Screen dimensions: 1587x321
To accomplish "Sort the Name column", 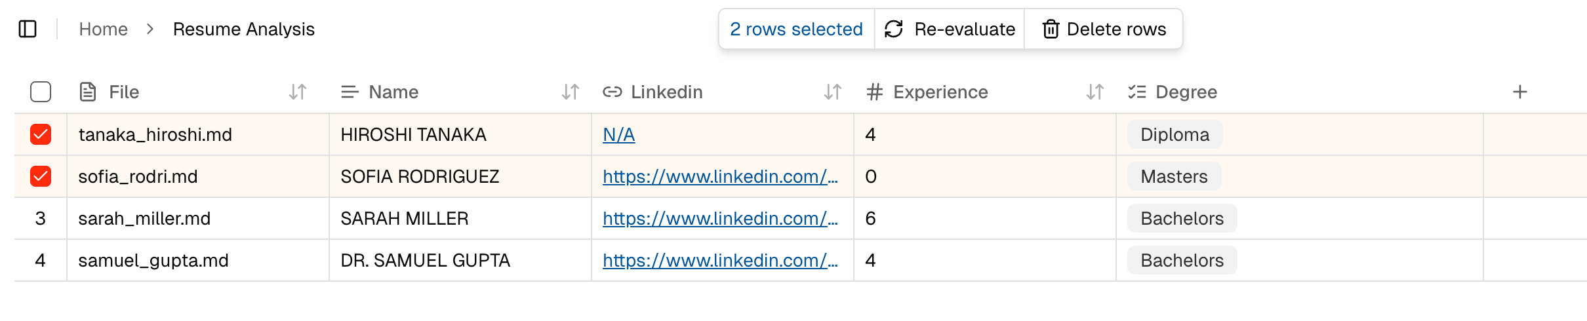I will [x=571, y=92].
